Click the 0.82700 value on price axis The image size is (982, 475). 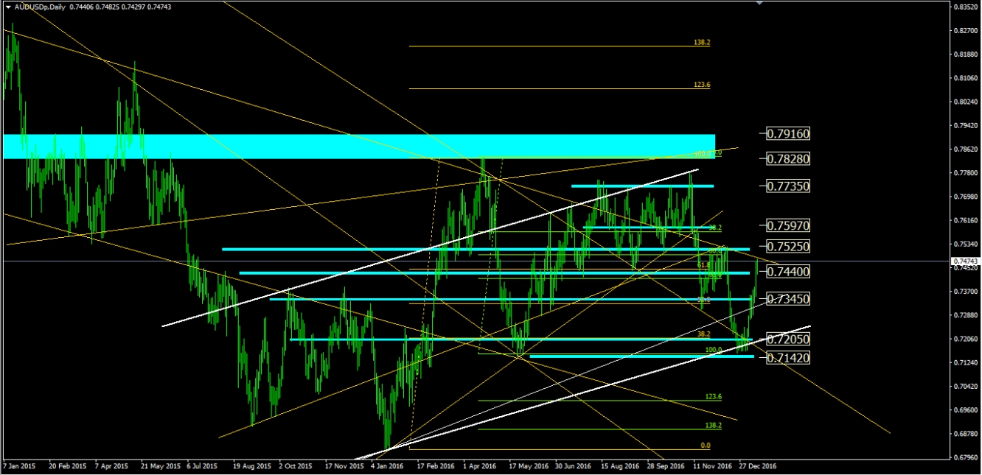[967, 31]
